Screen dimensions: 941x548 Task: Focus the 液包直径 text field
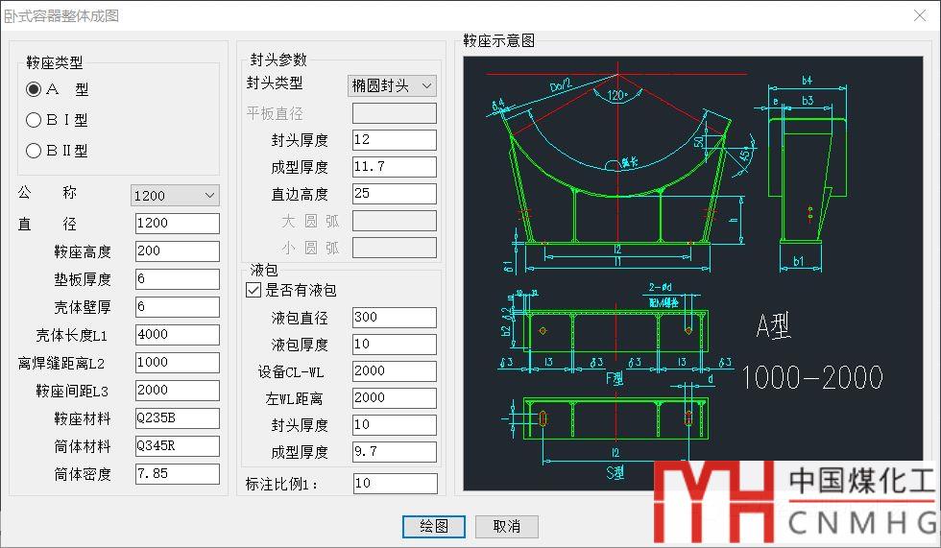[x=394, y=318]
